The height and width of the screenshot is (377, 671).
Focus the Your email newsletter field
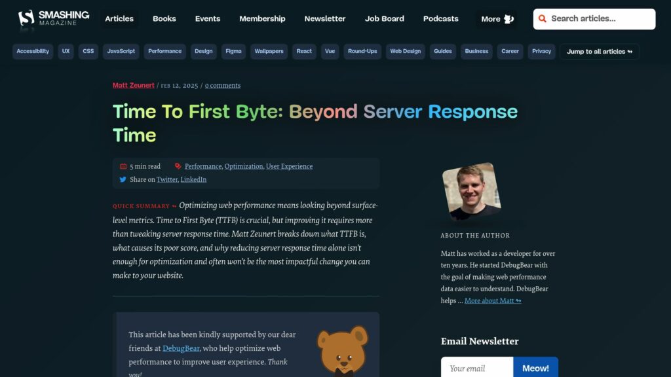pos(477,368)
